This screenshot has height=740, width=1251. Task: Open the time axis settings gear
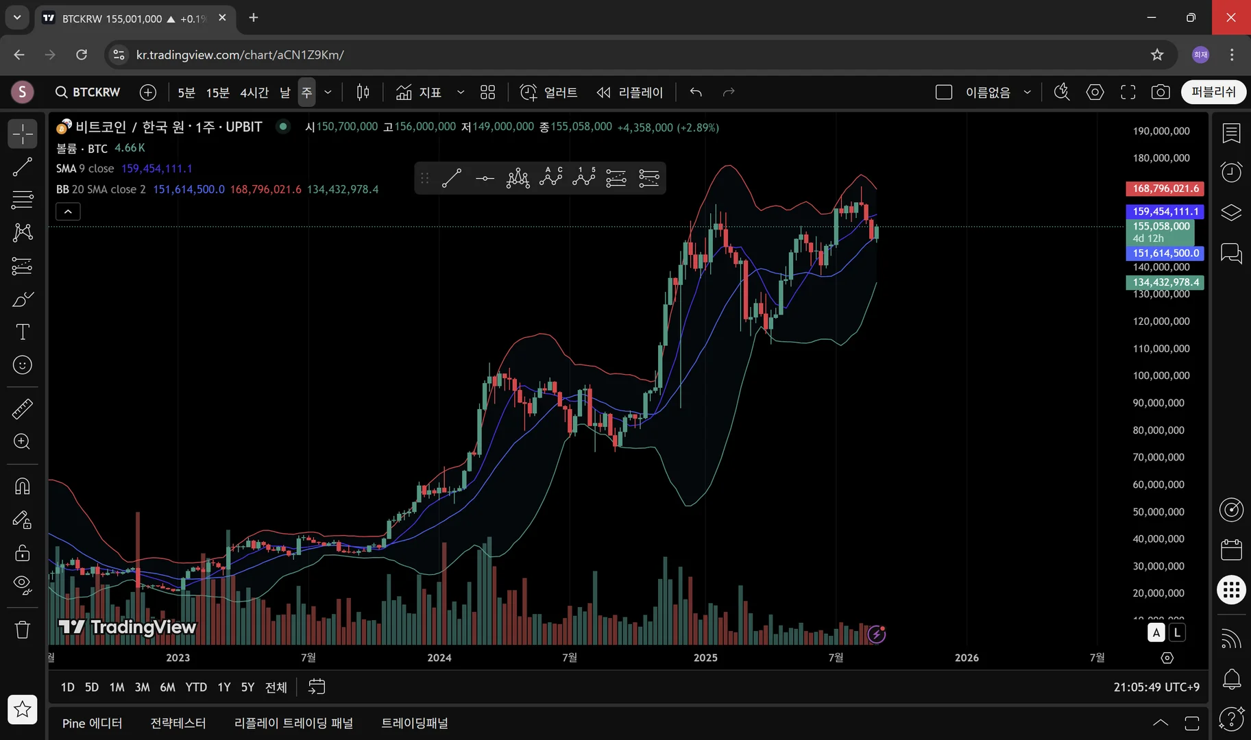click(x=1167, y=658)
